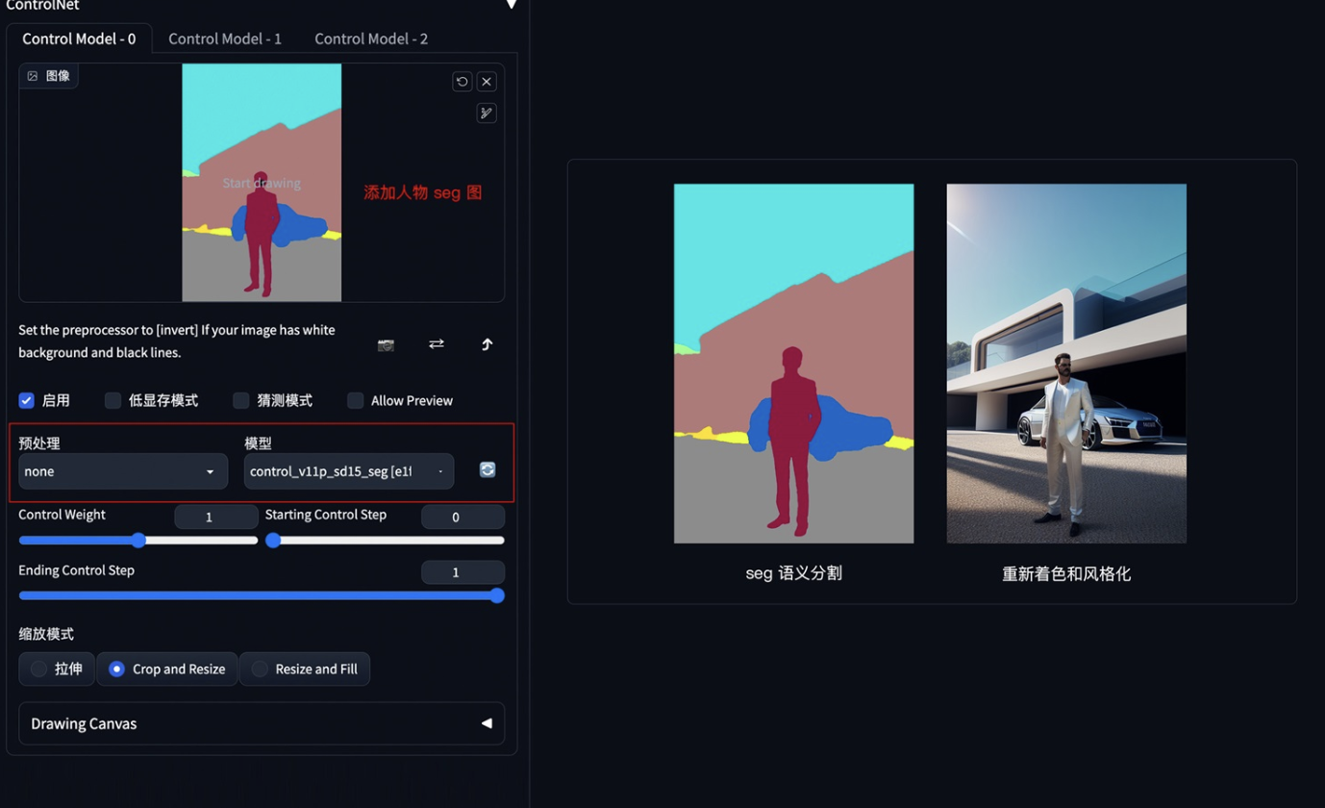Click the upward arrow send-dimensions icon
1325x808 pixels.
pyautogui.click(x=487, y=344)
